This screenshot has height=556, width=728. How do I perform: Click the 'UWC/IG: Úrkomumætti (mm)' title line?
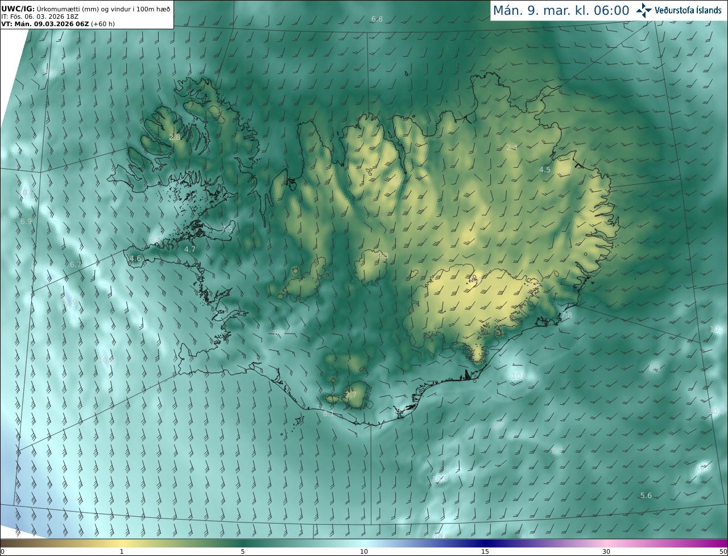pos(86,9)
